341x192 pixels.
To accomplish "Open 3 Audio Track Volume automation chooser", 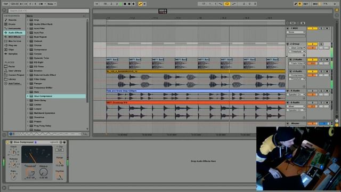I will pyautogui.click(x=297, y=63).
